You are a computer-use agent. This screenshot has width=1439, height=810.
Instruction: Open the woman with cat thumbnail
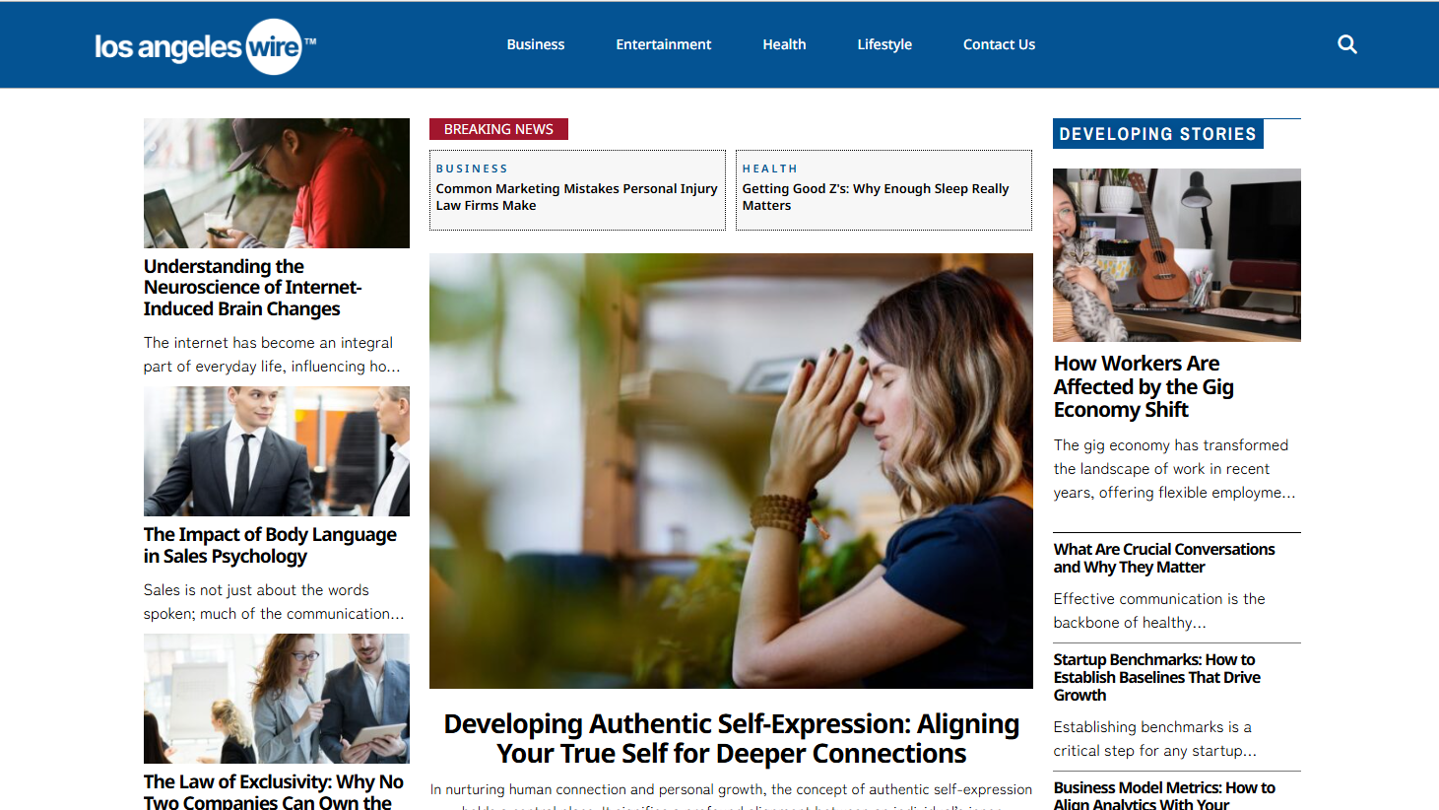1177,255
